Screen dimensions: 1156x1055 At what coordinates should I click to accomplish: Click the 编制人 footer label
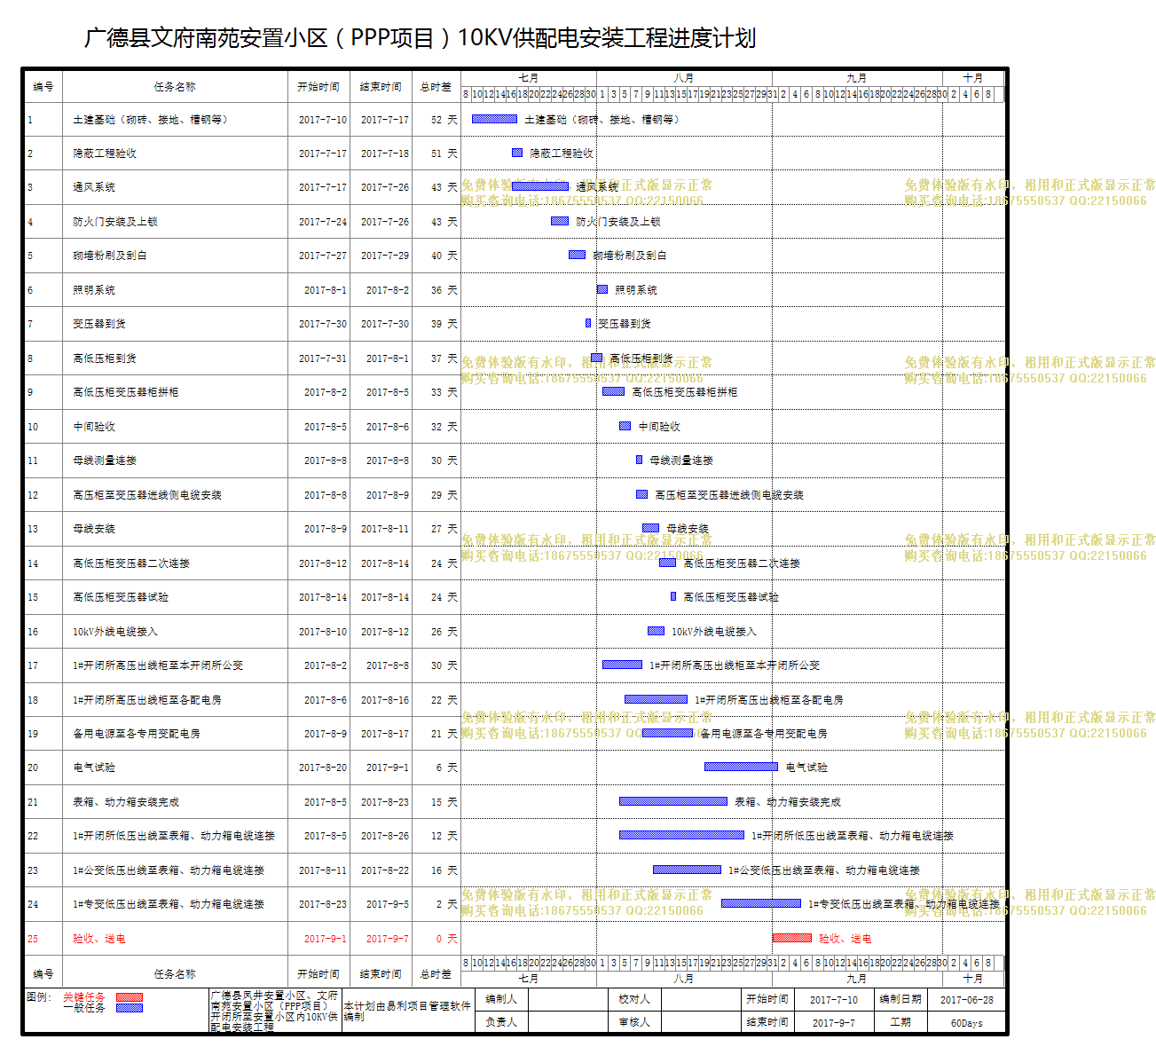click(501, 999)
